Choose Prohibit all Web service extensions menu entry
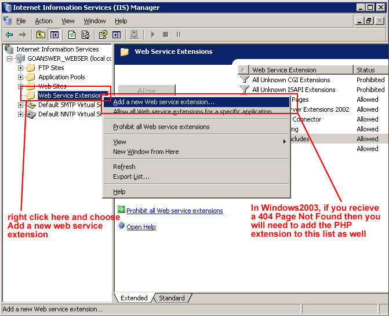389x316 pixels. coord(197,127)
